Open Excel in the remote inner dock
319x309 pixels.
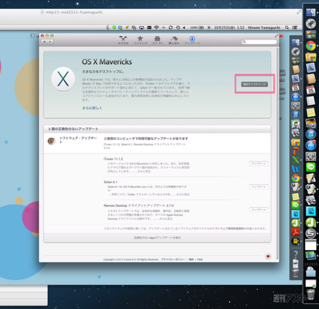click(296, 160)
